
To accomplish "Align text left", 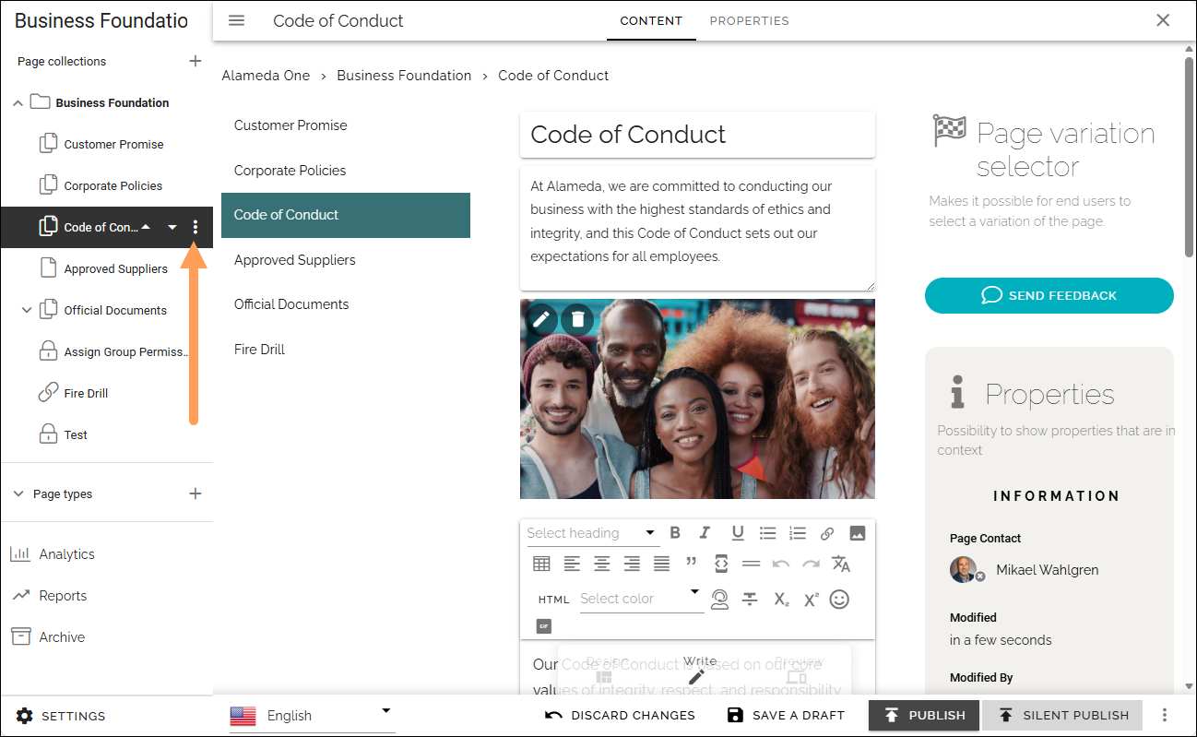I will (x=572, y=564).
